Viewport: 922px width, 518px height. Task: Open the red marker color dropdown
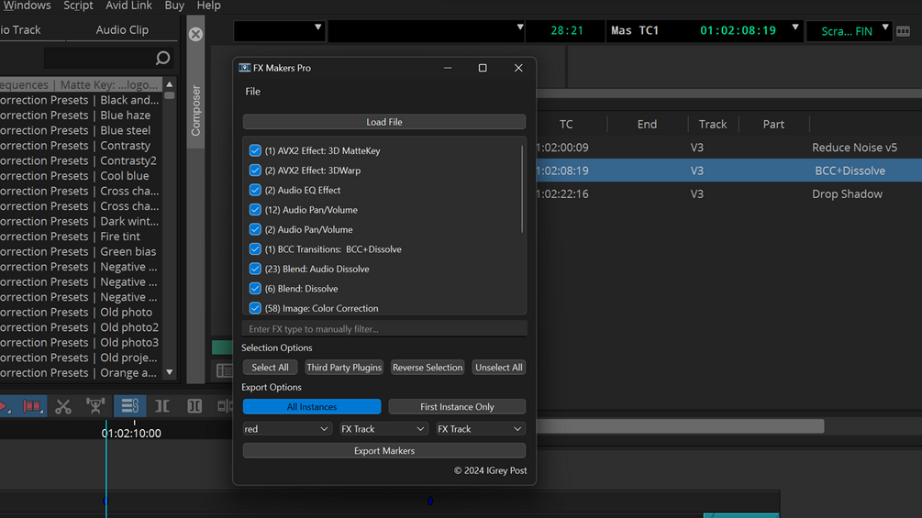[x=287, y=429]
